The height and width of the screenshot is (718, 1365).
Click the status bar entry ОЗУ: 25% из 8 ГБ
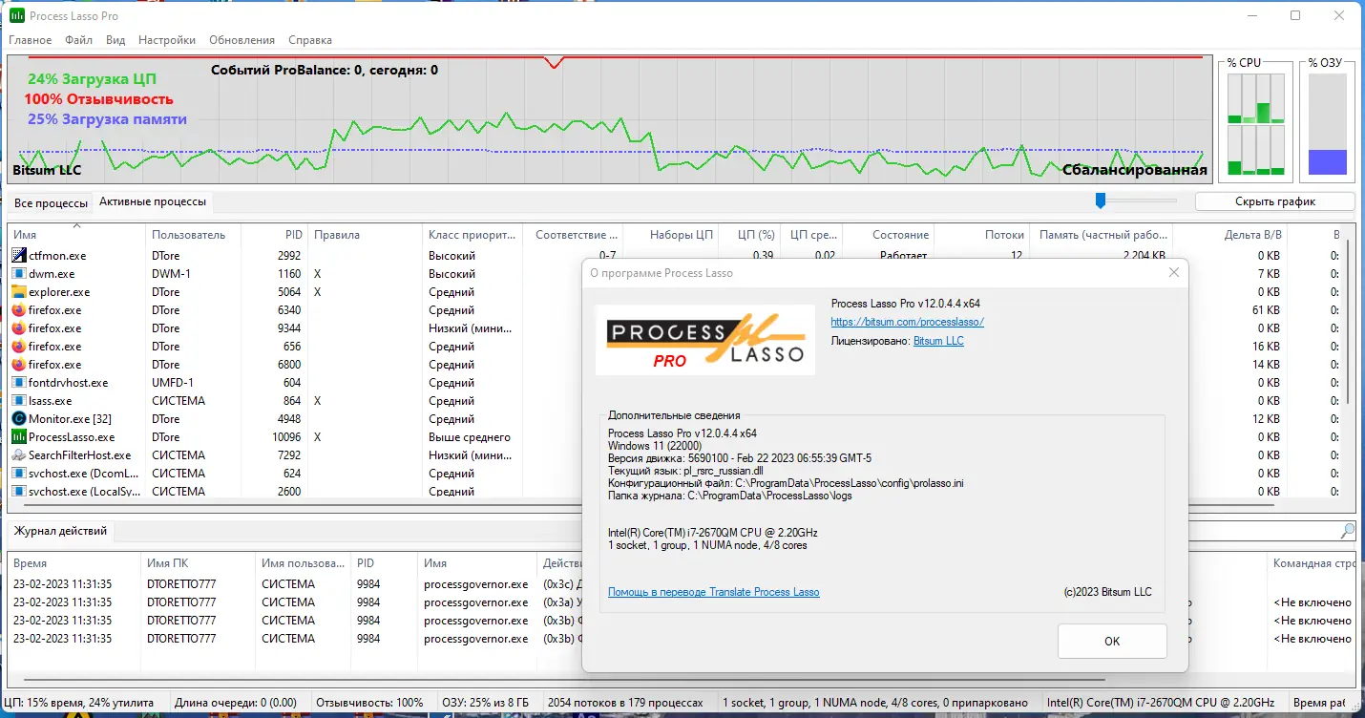(483, 703)
